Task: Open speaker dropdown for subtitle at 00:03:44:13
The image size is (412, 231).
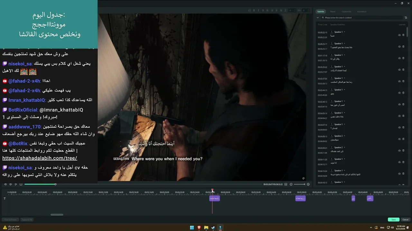Action: pos(344,90)
